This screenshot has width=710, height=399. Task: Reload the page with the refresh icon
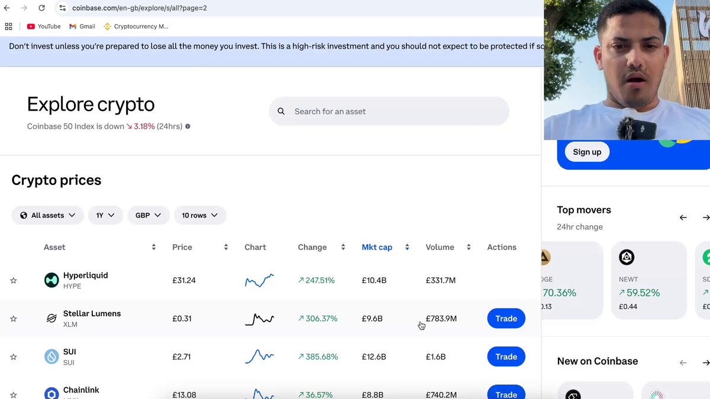point(41,8)
